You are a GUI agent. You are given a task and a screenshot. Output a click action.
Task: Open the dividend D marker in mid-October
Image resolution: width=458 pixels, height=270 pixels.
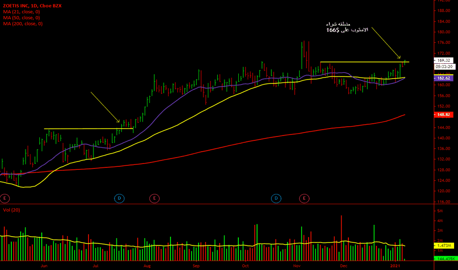(x=276, y=198)
